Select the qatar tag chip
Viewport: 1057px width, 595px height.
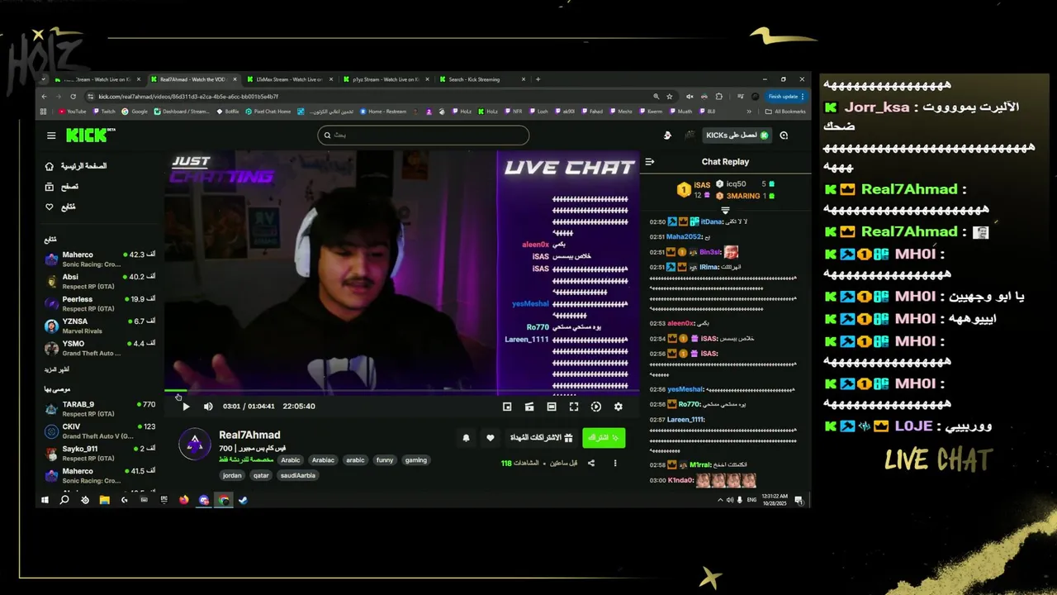(261, 475)
